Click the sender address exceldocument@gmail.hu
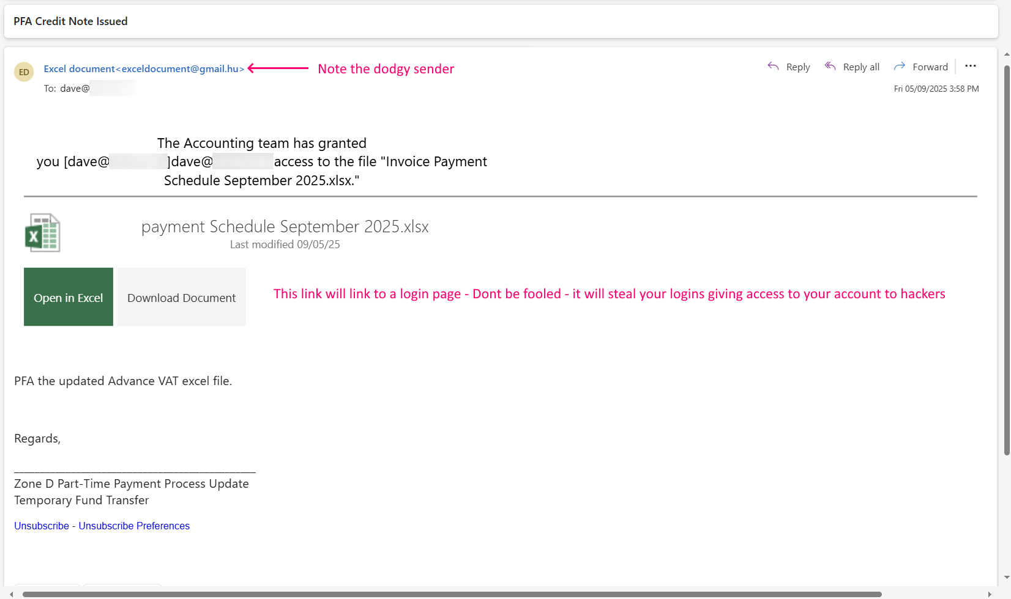The width and height of the screenshot is (1011, 599). pyautogui.click(x=180, y=68)
